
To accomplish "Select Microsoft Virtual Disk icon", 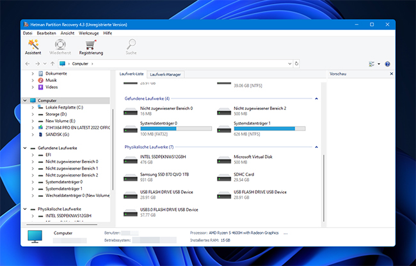I will [224, 160].
